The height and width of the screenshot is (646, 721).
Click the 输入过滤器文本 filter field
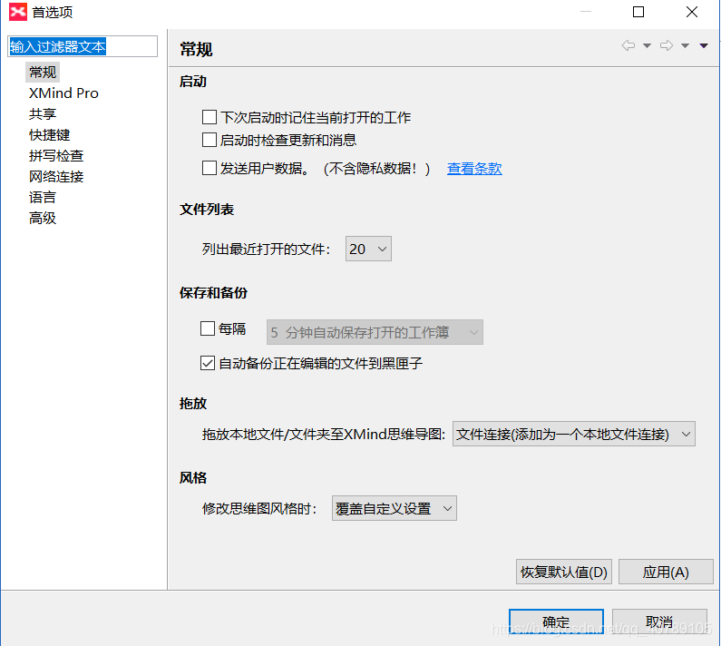pyautogui.click(x=83, y=46)
